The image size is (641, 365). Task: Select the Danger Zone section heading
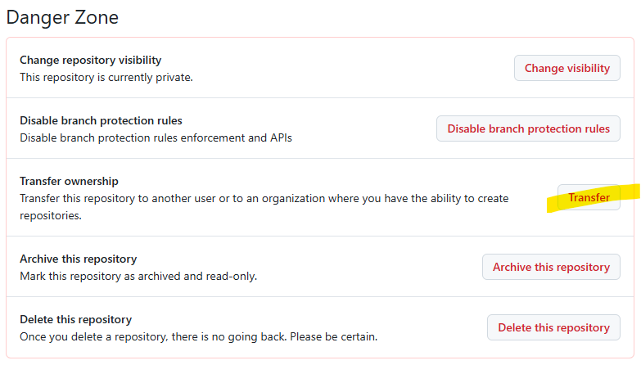click(x=63, y=16)
